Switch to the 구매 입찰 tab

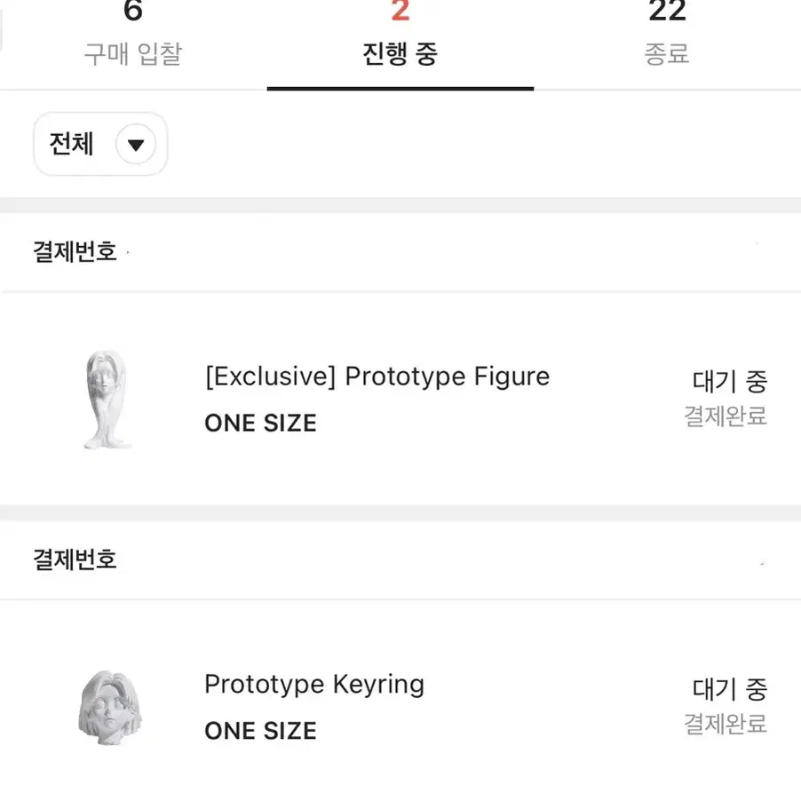(x=131, y=54)
